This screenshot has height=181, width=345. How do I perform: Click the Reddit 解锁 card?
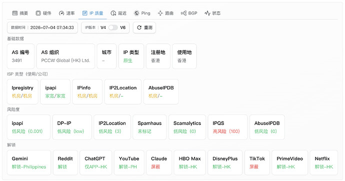pyautogui.click(x=65, y=162)
